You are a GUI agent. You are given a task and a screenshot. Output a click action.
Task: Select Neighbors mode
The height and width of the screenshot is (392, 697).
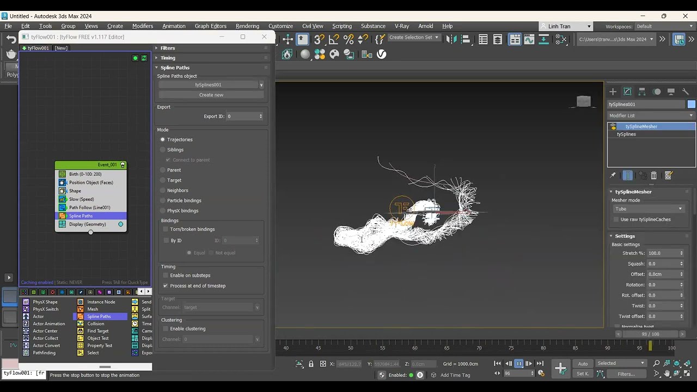coord(162,191)
